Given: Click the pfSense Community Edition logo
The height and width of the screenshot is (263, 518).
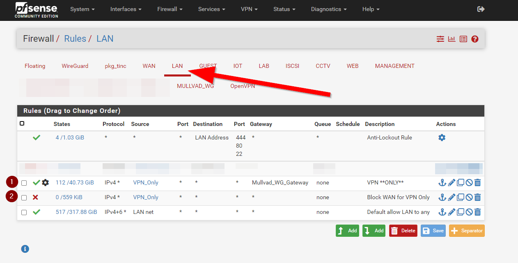Looking at the screenshot, I should (x=36, y=10).
